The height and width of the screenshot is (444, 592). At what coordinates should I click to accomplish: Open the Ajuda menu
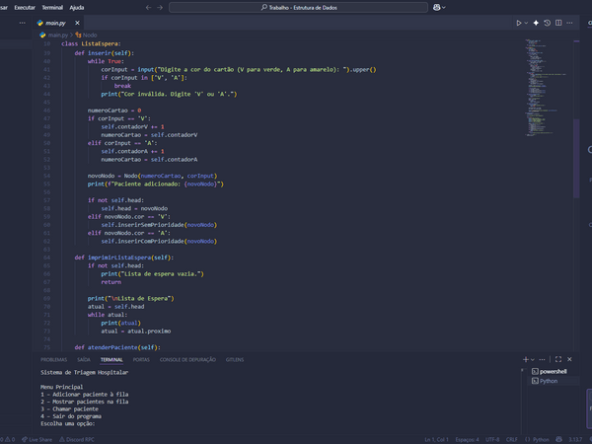(76, 7)
